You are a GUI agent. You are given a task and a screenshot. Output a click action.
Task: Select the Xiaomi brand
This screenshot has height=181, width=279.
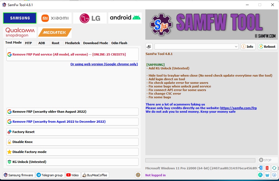[x=55, y=18]
